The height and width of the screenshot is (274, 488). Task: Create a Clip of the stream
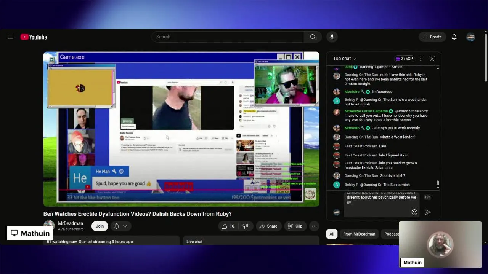coord(295,226)
